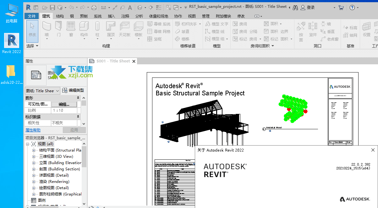Choose the Door (门) tool
This screenshot has height=208, width=378.
pos(59,29)
